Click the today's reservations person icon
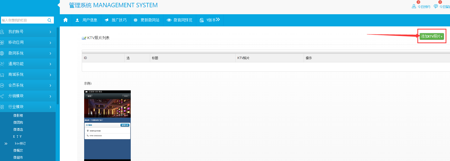The image size is (450, 161). click(414, 6)
